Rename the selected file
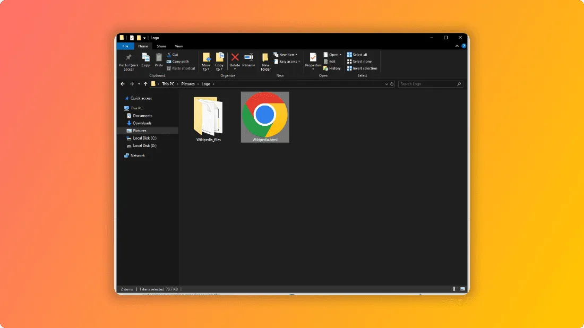The height and width of the screenshot is (328, 584). click(x=248, y=60)
